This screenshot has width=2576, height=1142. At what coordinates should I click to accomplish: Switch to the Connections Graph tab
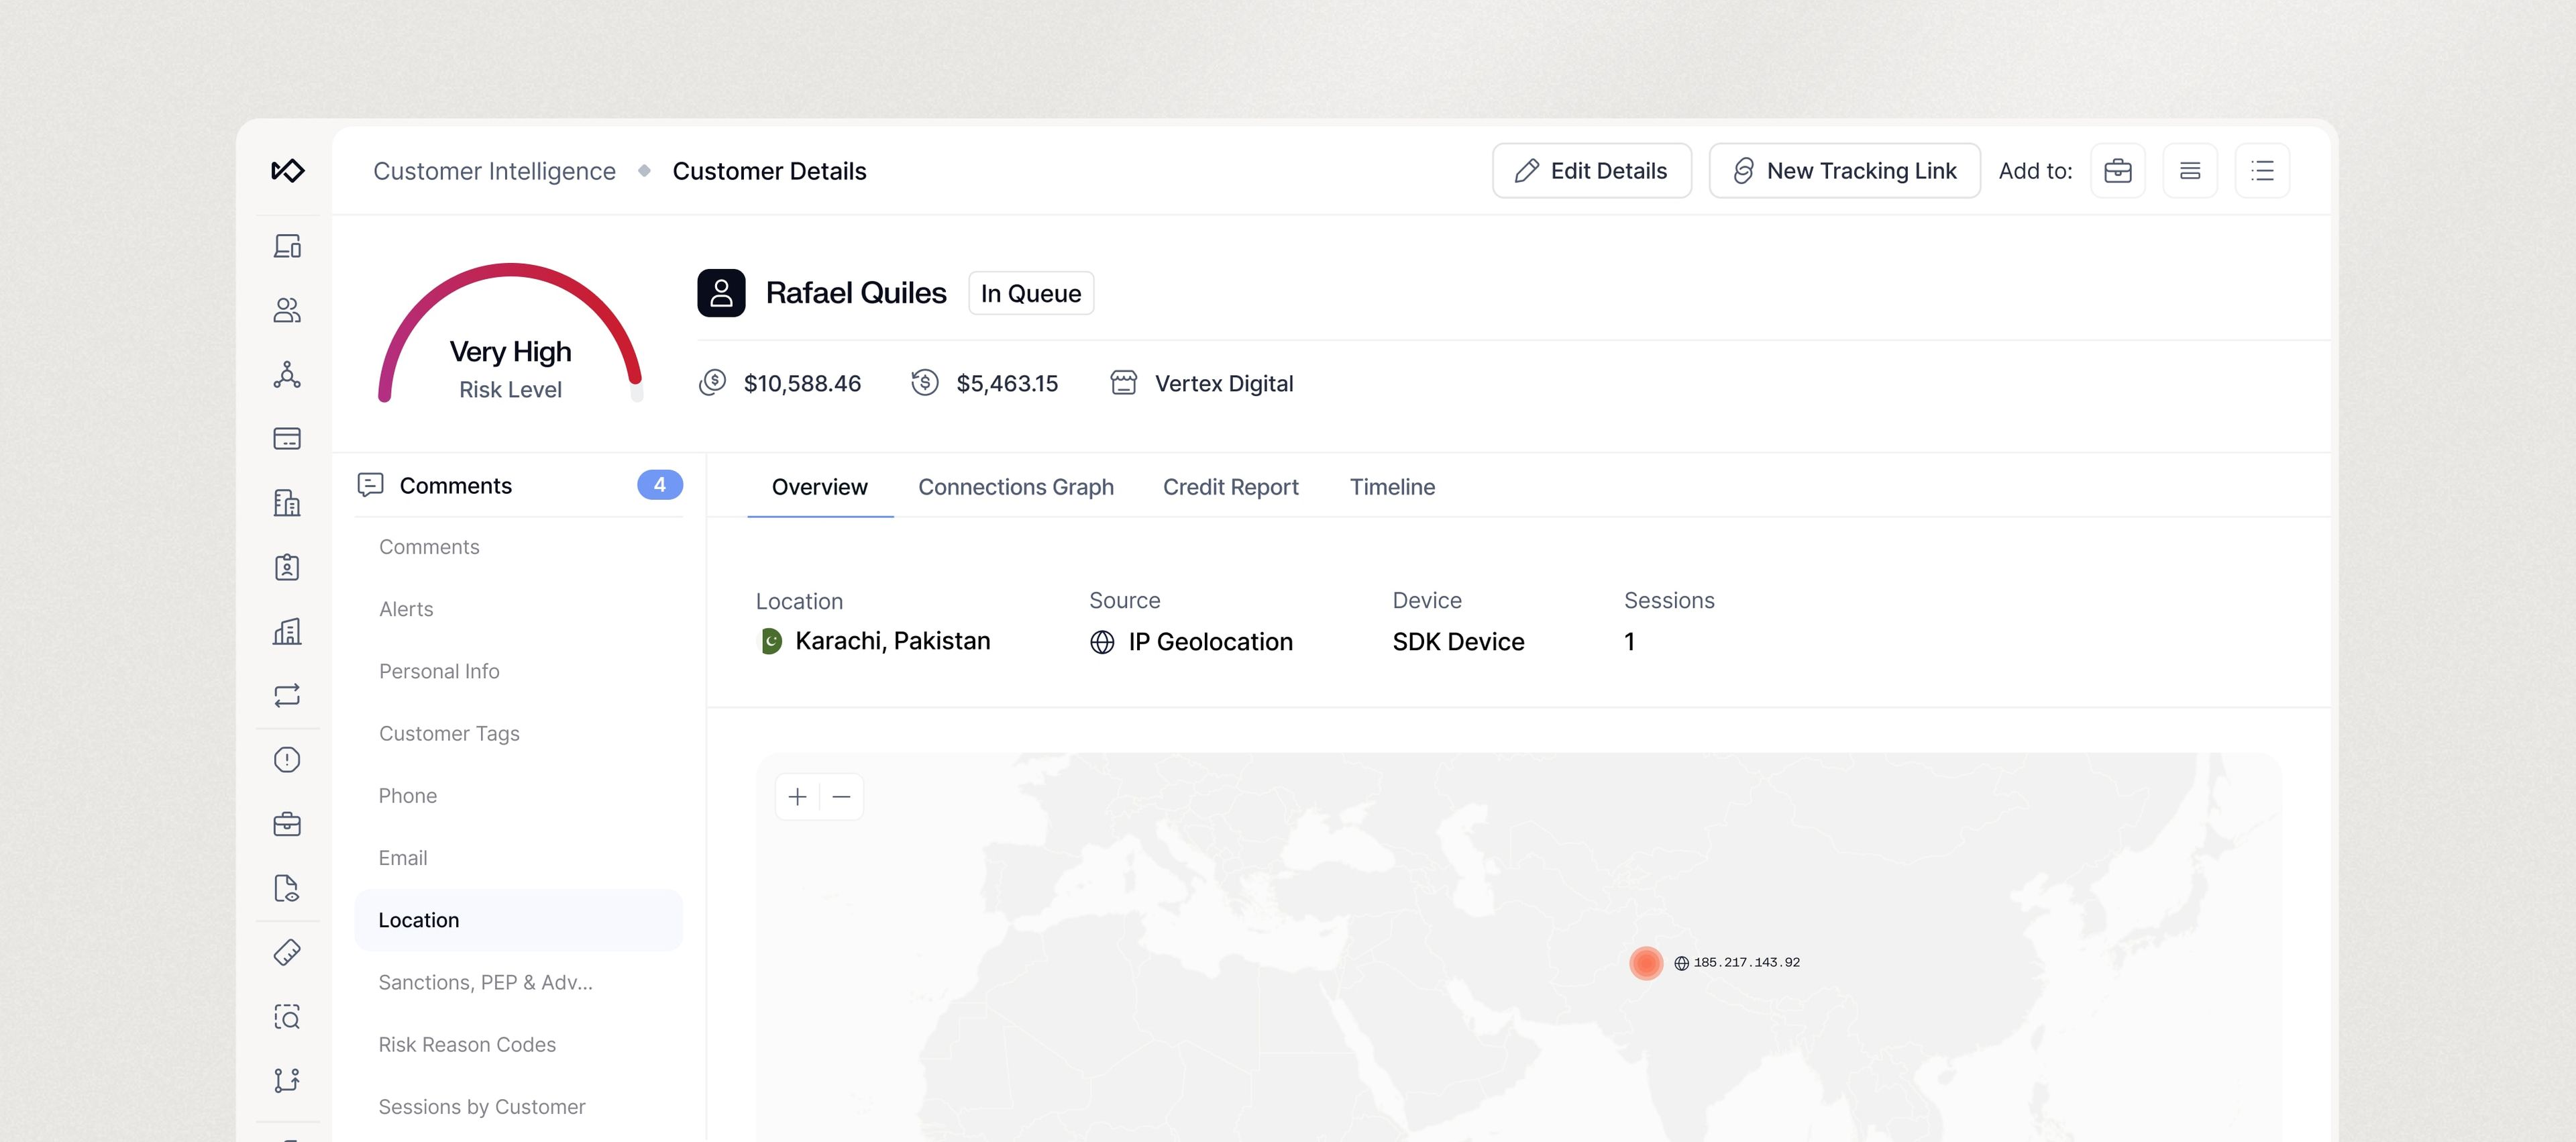click(1015, 487)
